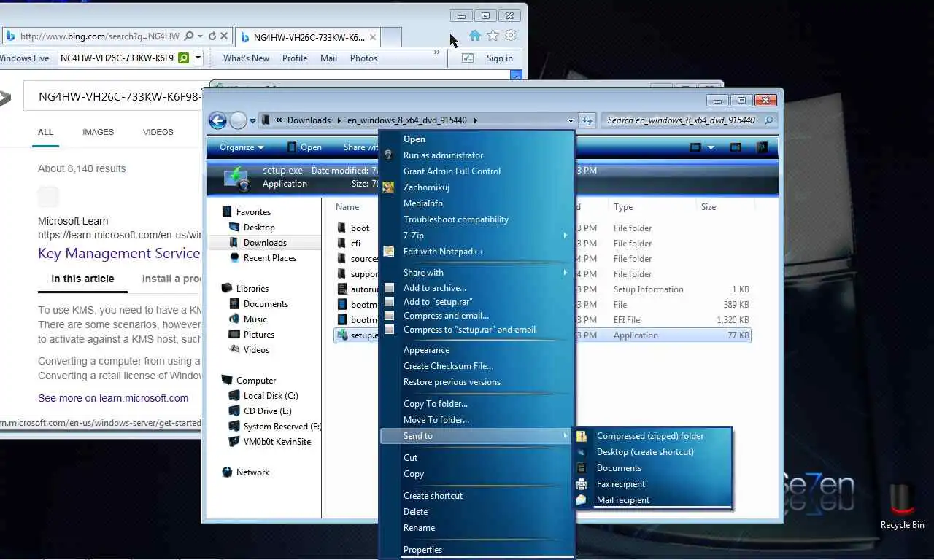Click the Fax recipient printer icon
Viewport: 934px width, 560px height.
pos(582,484)
